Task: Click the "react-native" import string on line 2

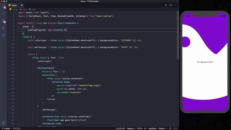Action: tap(104, 16)
